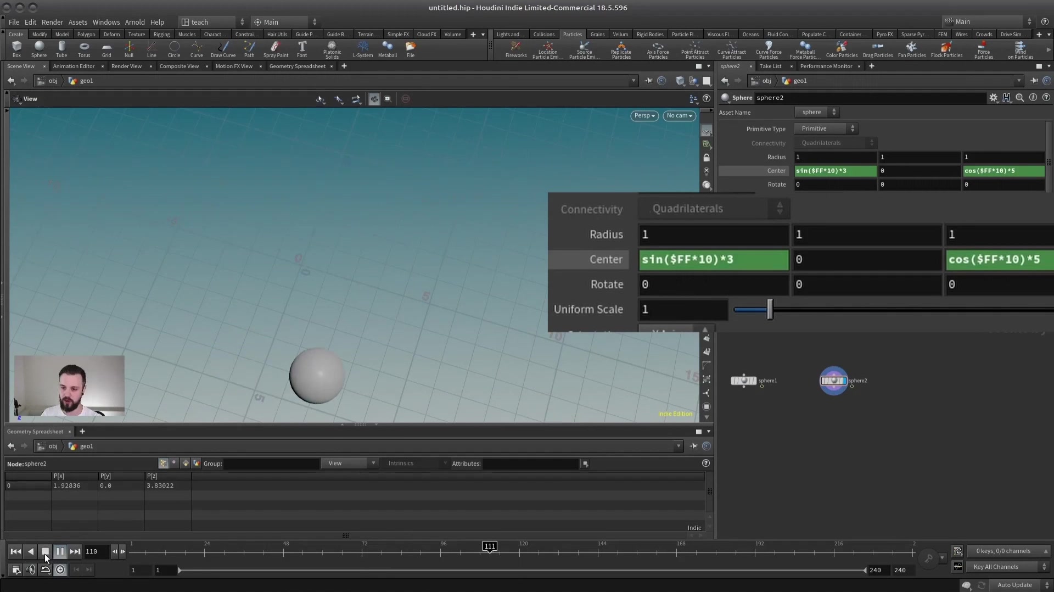Open the Asset Name sphere dropdown

point(817,112)
